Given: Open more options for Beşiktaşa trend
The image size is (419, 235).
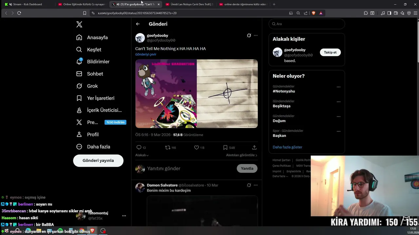Looking at the screenshot, I should [338, 102].
